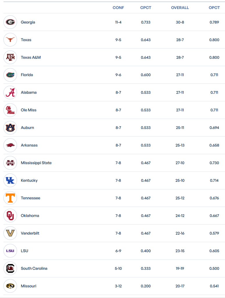Click the Georgia Bulldogs logo icon

click(x=10, y=22)
